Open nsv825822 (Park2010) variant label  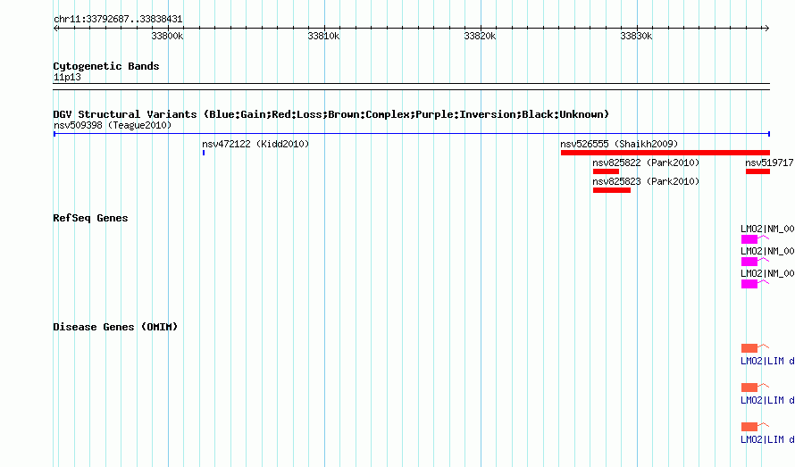coord(646,163)
